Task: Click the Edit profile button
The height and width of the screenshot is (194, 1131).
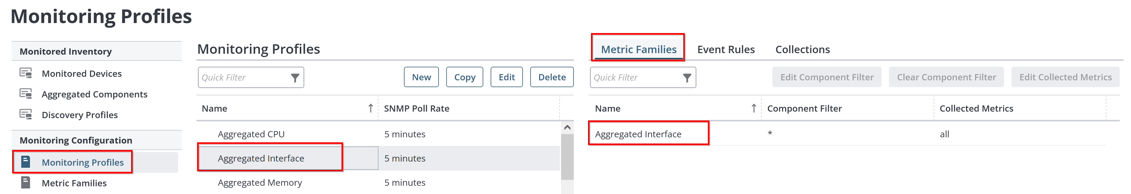Action: coord(506,77)
